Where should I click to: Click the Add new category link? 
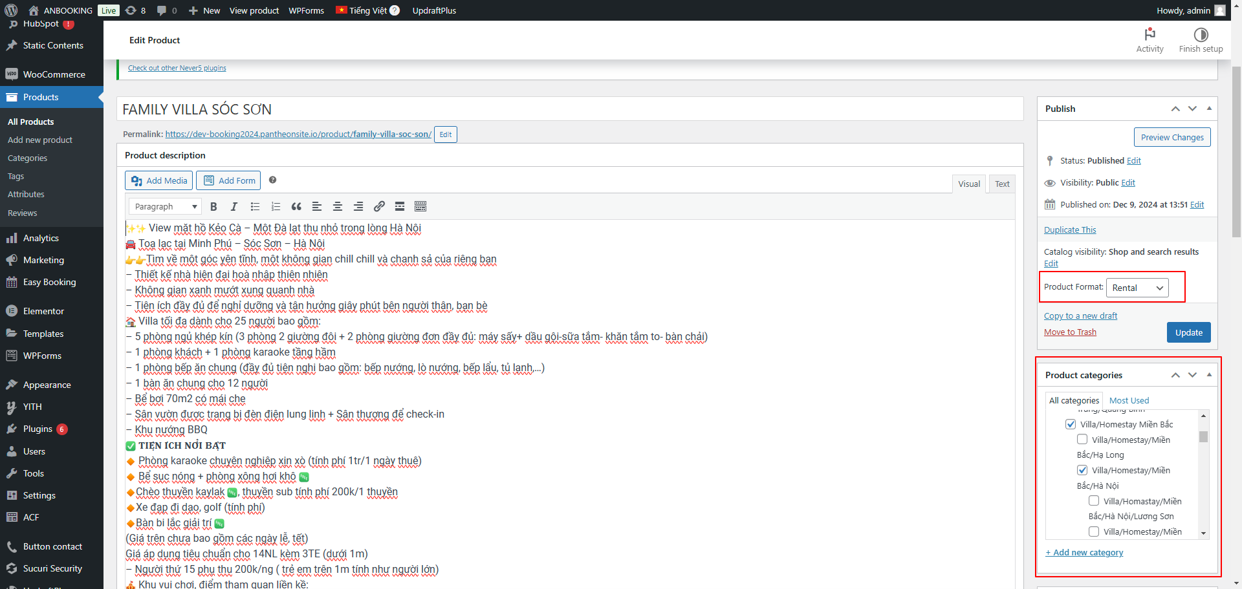tap(1084, 552)
